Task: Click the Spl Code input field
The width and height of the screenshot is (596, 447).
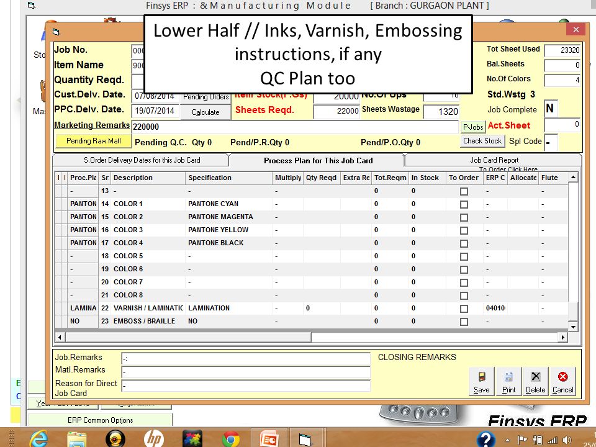Action: (x=551, y=143)
